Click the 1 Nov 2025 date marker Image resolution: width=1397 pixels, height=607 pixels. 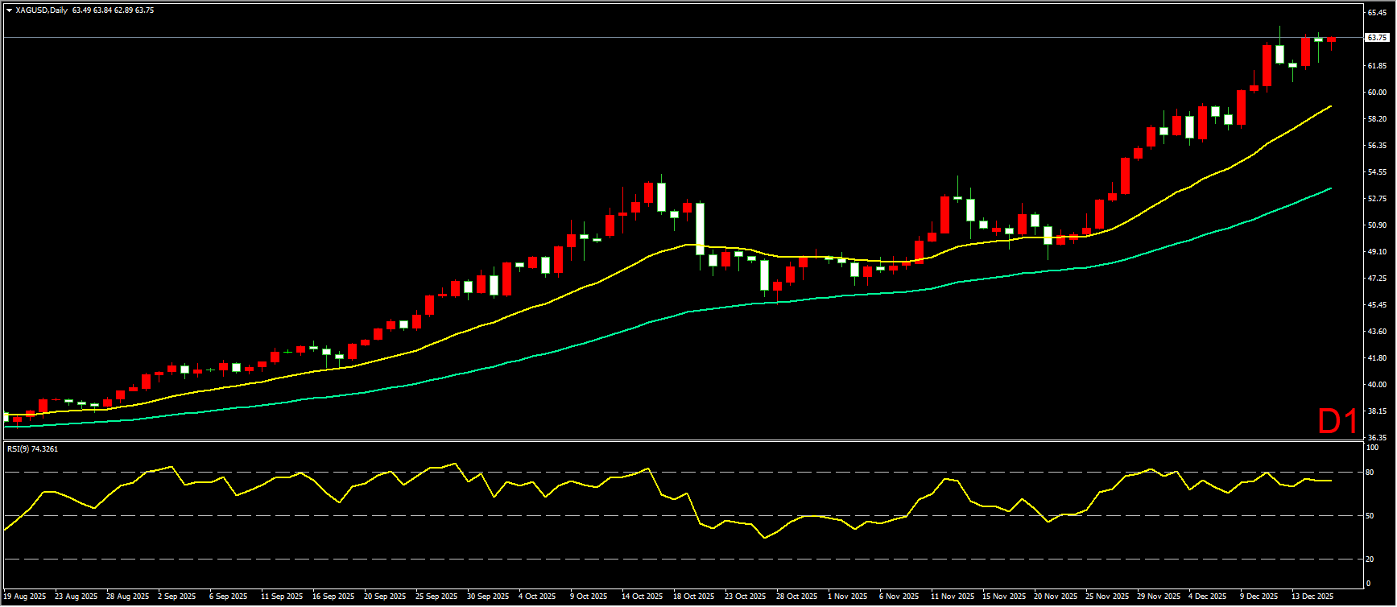pyautogui.click(x=847, y=597)
